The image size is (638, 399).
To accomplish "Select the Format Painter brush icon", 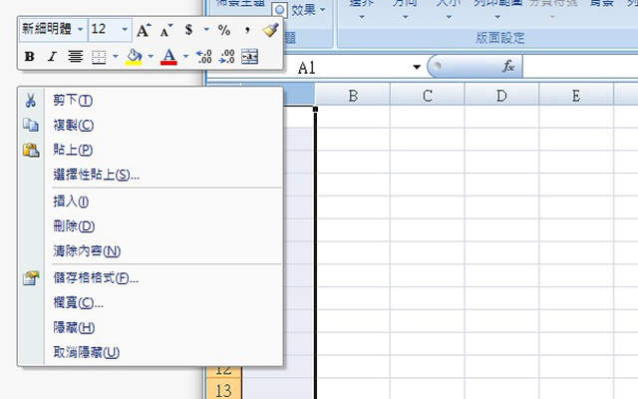I will (270, 31).
